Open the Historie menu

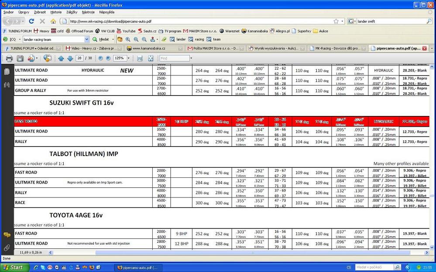click(x=56, y=12)
